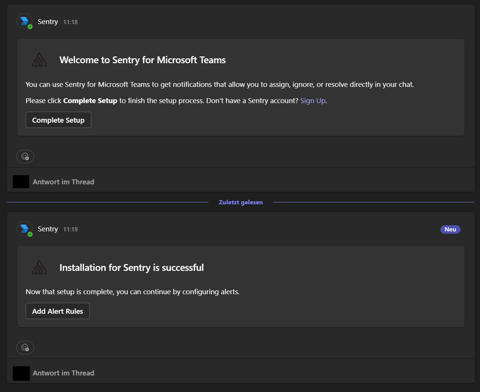The height and width of the screenshot is (392, 480).
Task: Click the 'Welcome to Sentry for Microsoft Teams' heading
Action: coord(143,60)
